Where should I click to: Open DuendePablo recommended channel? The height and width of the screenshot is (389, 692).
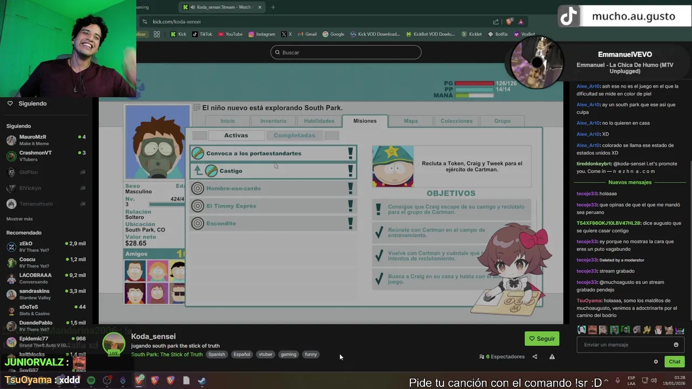click(46, 326)
